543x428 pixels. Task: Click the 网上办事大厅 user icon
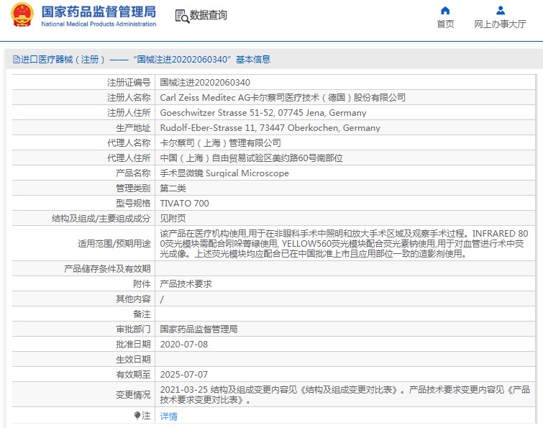(x=500, y=11)
